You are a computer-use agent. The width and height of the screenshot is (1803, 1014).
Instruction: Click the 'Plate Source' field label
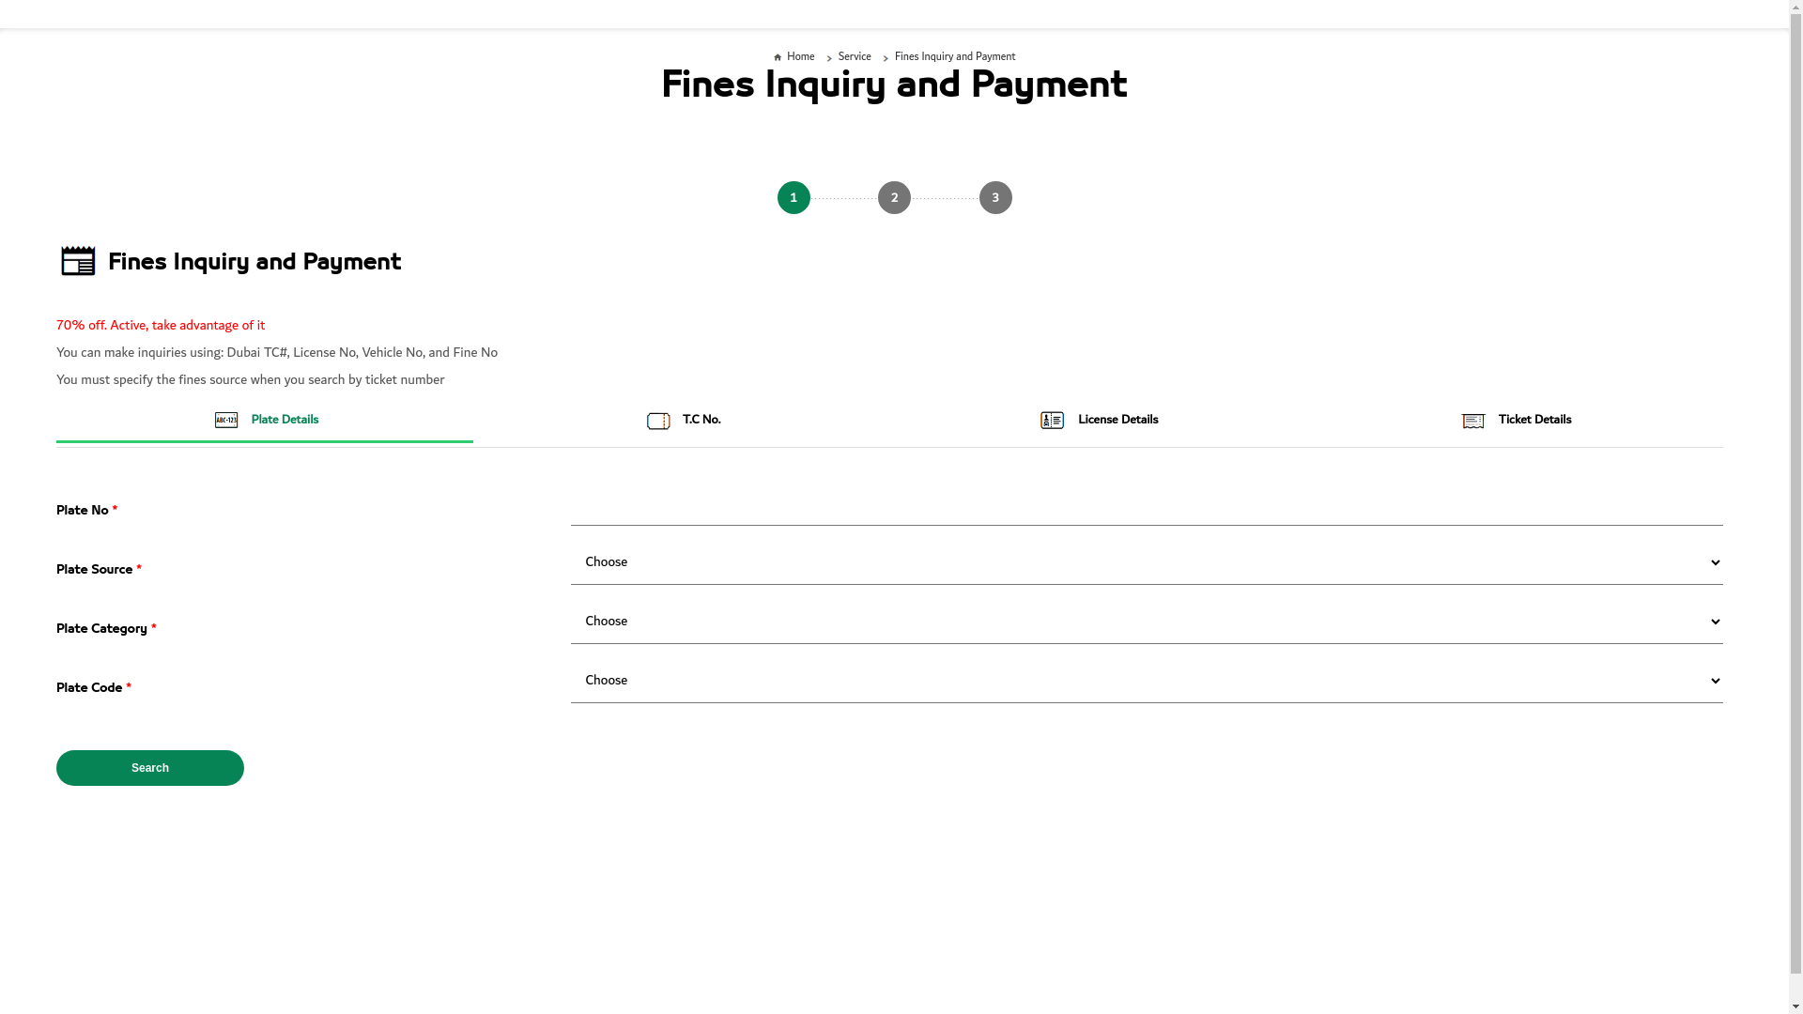[99, 570]
